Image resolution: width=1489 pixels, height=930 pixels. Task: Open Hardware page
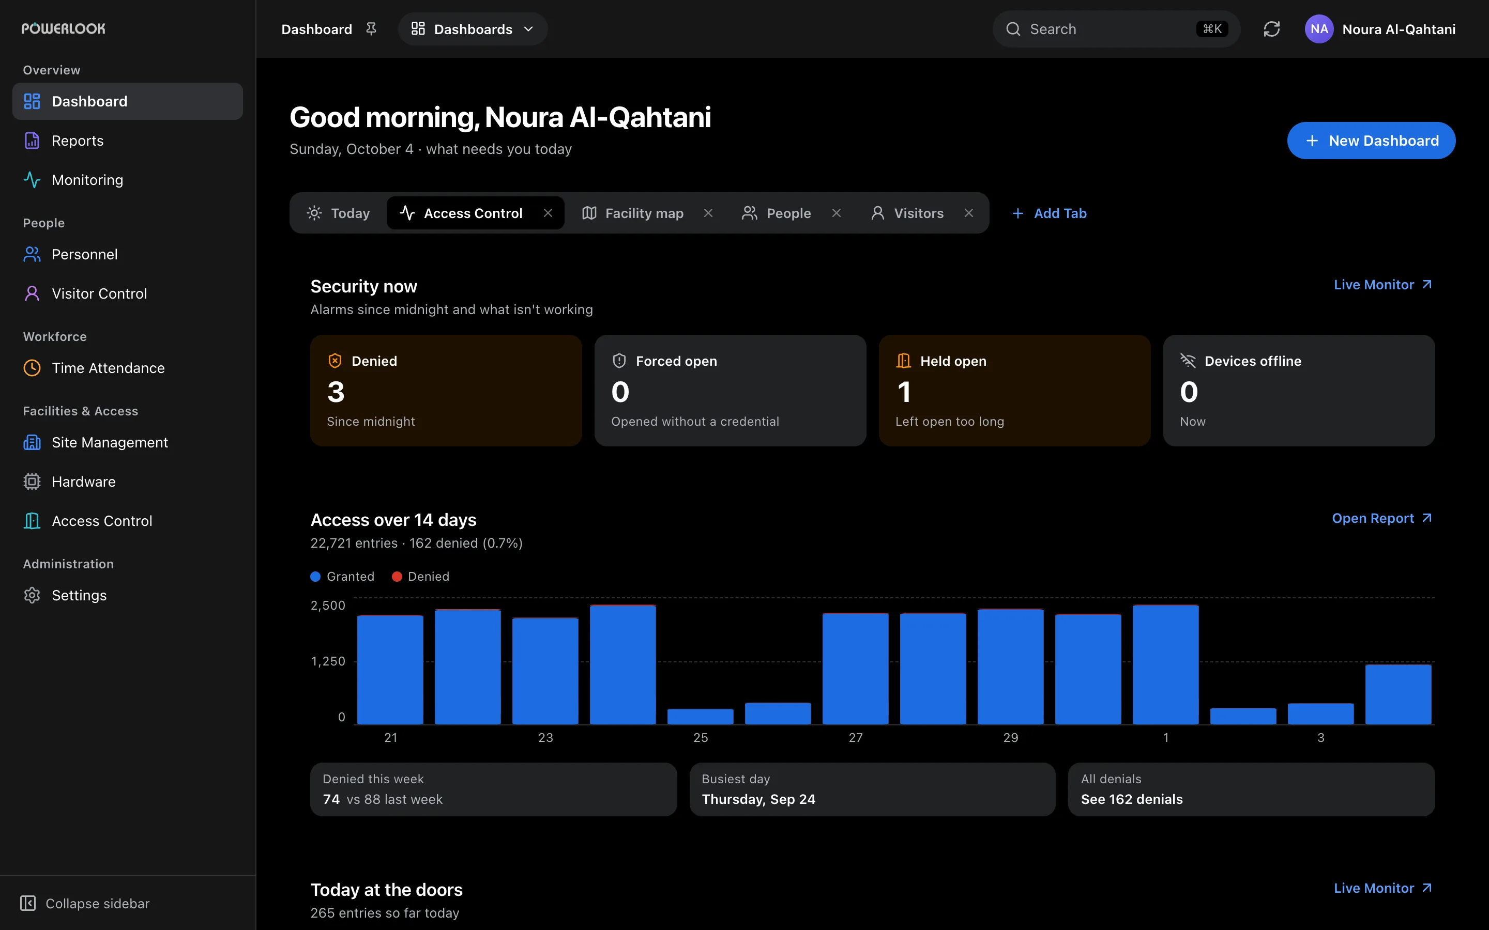pyautogui.click(x=127, y=482)
